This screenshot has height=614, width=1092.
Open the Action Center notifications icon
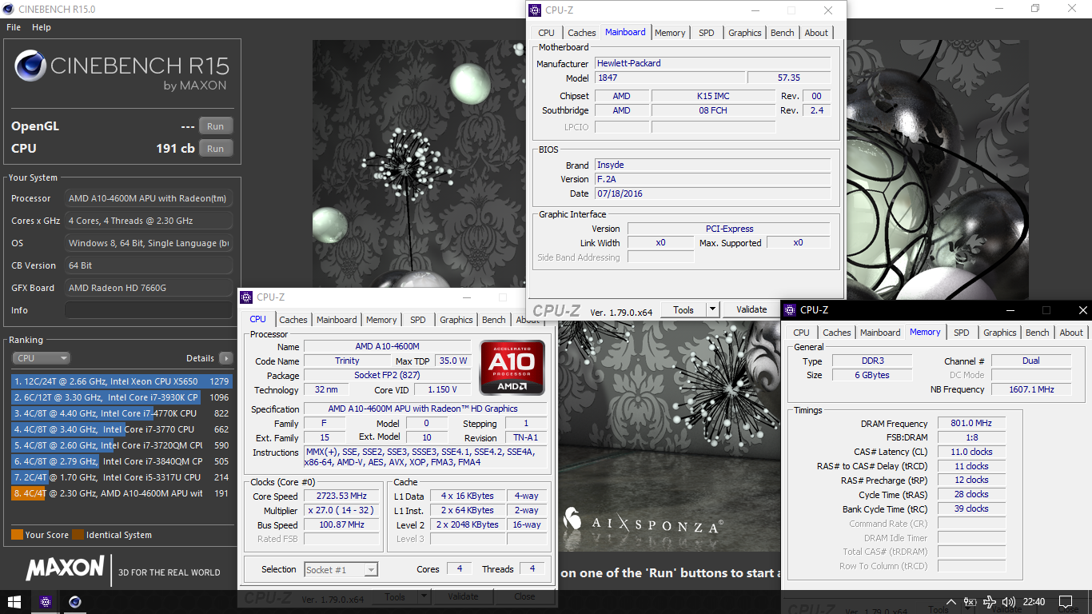pyautogui.click(x=1066, y=602)
